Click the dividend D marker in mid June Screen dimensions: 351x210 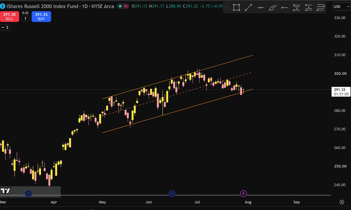(172, 193)
